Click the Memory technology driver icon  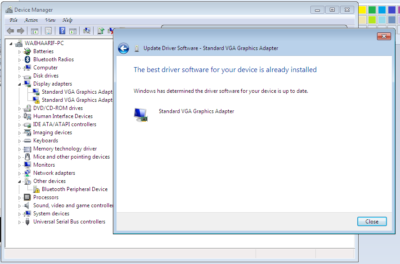(27, 149)
